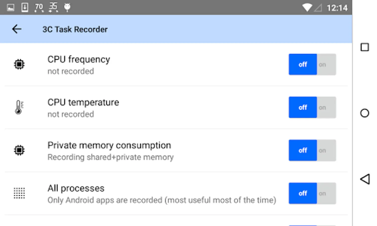Tap the Private memory consumption label
Image resolution: width=377 pixels, height=226 pixels.
[109, 145]
